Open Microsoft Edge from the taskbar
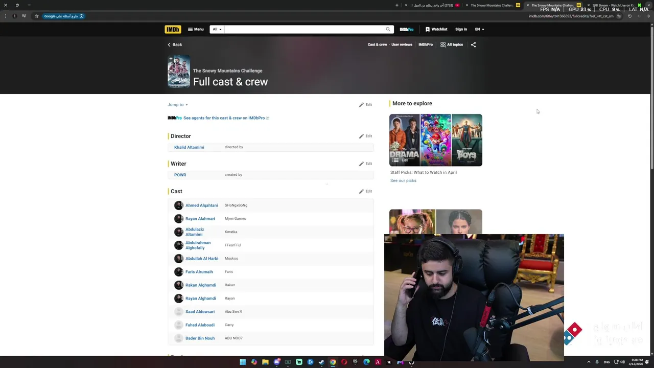The image size is (654, 368). point(366,362)
